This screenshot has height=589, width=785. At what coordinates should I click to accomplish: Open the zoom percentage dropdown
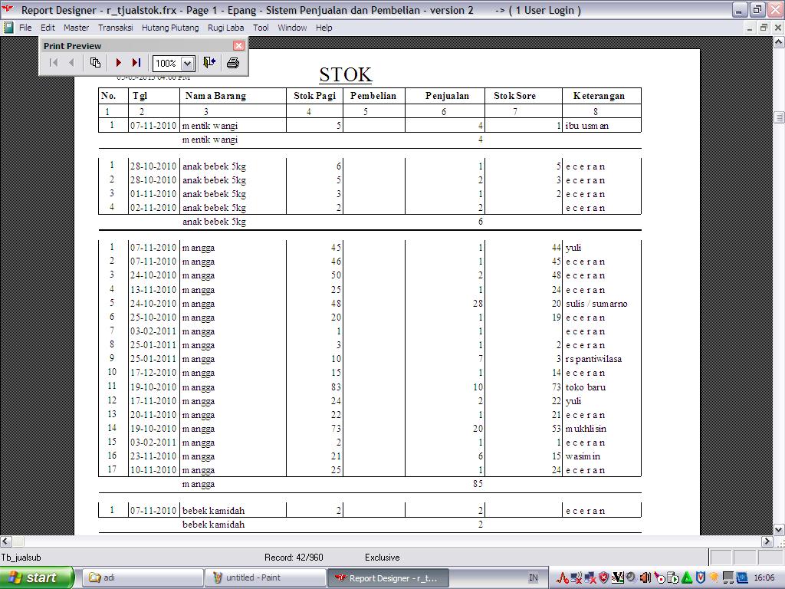click(x=187, y=64)
